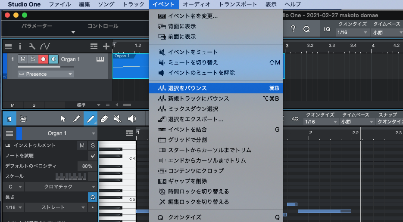This screenshot has width=403, height=222.
Task: Open track list hamburger icon
Action: tap(8, 46)
